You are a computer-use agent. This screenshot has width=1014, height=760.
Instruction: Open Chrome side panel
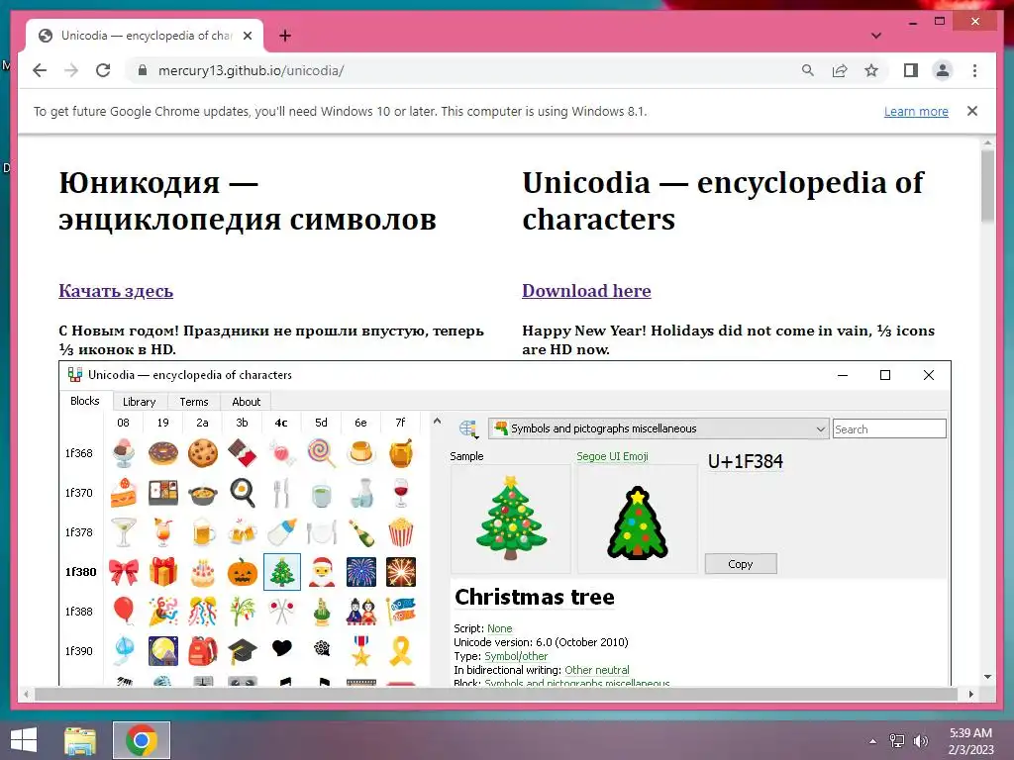tap(911, 70)
